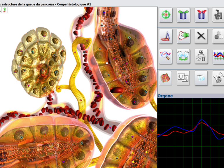Click the two clipboards with green arrows icon

point(183,56)
